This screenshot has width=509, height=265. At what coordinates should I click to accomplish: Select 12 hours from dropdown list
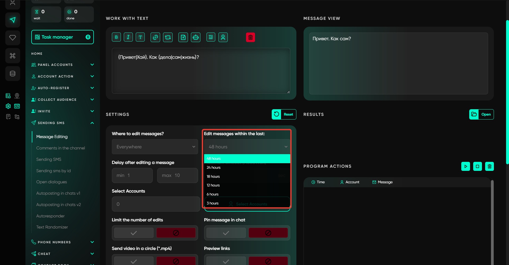click(x=213, y=185)
